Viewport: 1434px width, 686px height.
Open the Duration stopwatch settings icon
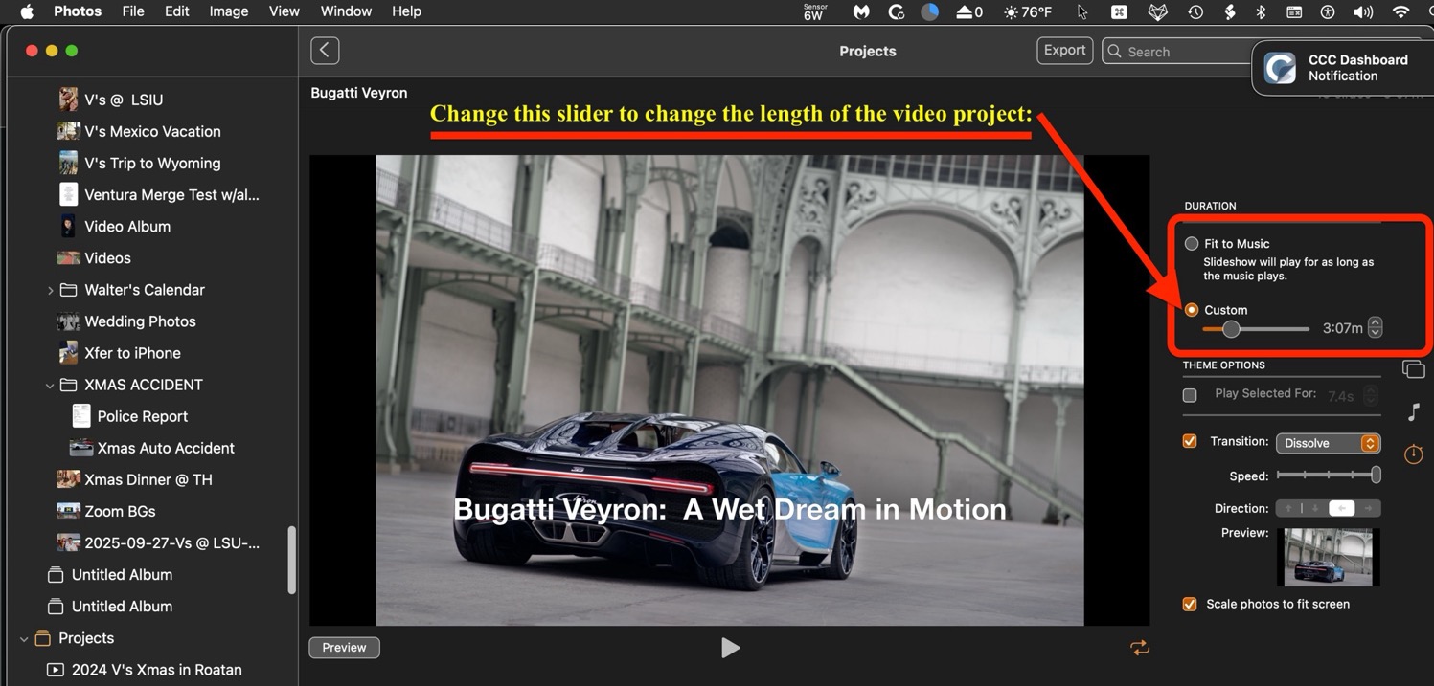click(x=1413, y=454)
